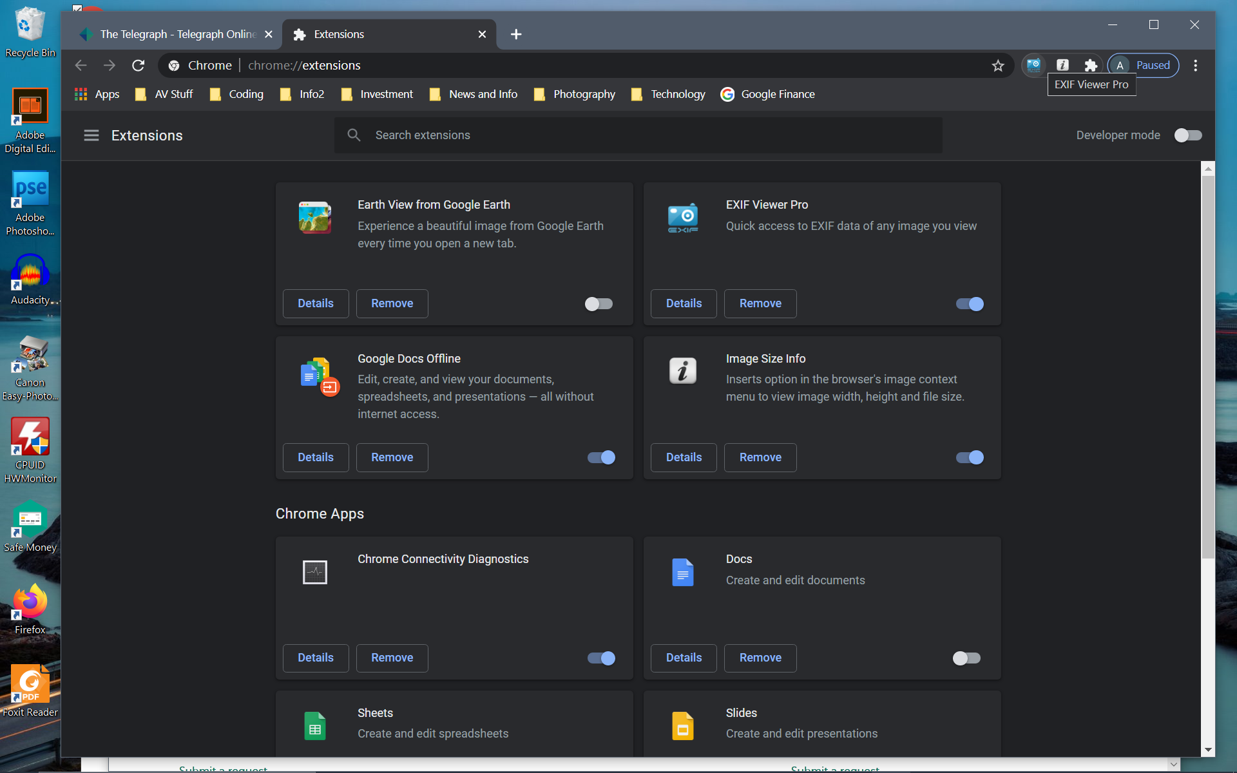This screenshot has height=773, width=1237.
Task: Click Details for EXIF Viewer Pro
Action: coord(684,303)
